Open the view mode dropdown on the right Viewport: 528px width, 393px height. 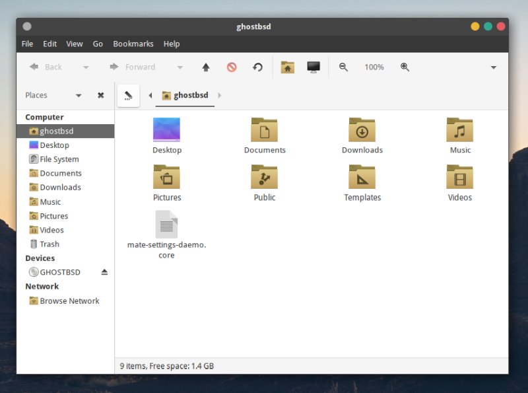[494, 67]
